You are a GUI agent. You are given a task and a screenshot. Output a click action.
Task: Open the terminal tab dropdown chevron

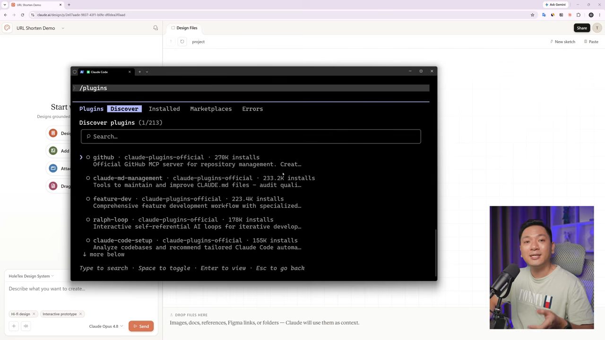tap(147, 72)
